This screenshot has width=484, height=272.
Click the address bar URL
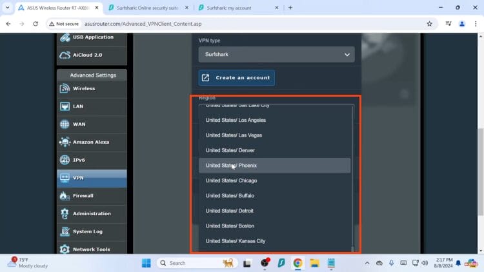(x=143, y=24)
